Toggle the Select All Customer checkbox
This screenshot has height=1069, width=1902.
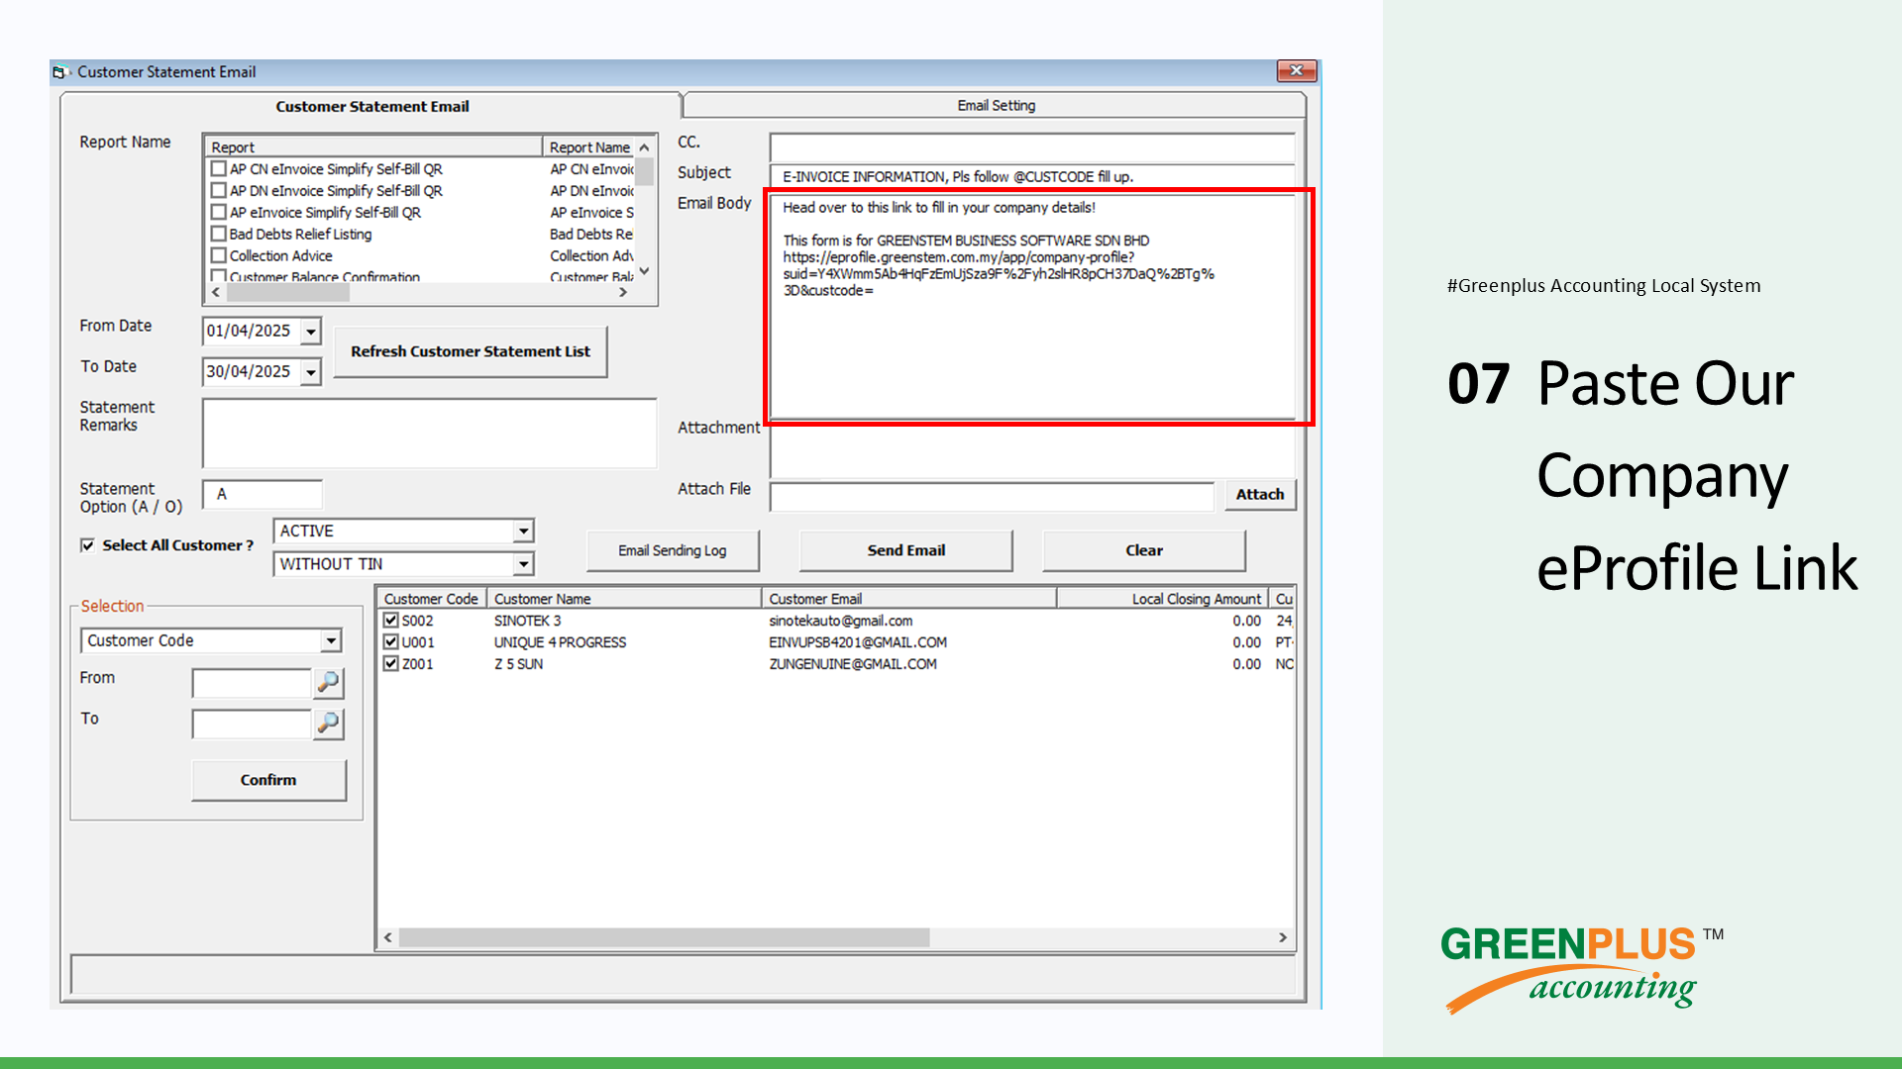(88, 545)
